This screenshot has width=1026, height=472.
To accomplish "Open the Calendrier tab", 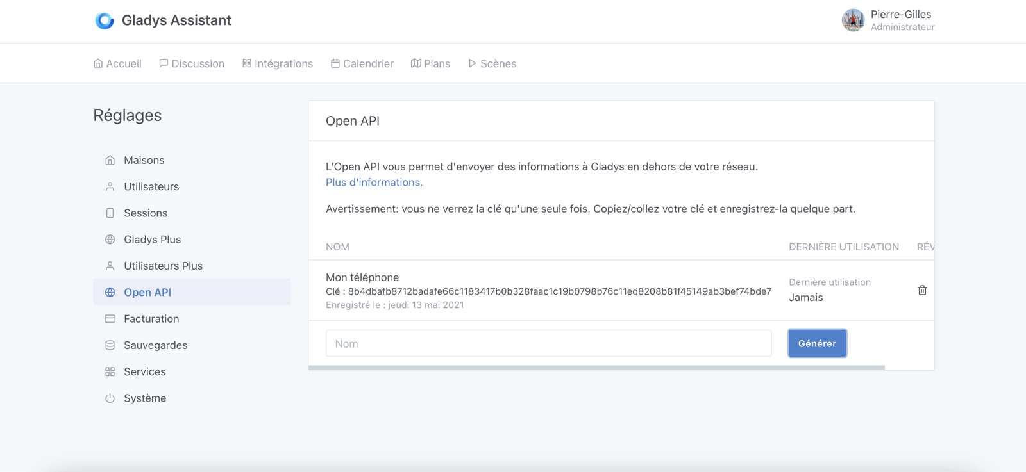I will pos(362,63).
